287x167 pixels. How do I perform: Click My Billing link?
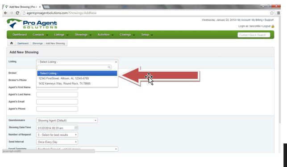257,20
